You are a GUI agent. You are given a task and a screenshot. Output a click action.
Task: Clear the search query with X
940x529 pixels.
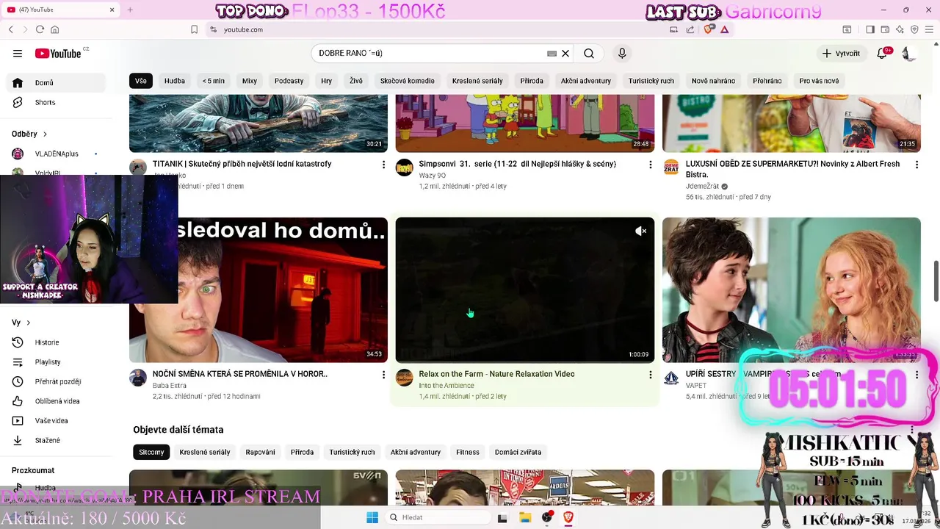coord(565,54)
